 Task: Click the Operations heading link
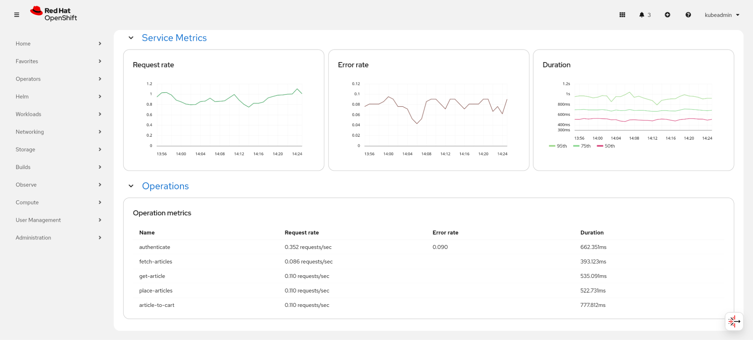tap(165, 186)
